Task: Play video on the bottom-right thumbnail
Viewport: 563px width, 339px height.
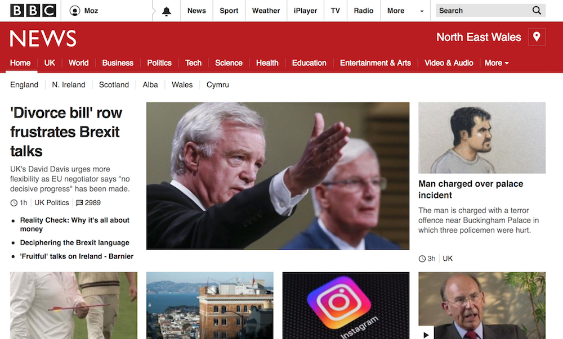Action: (x=426, y=333)
